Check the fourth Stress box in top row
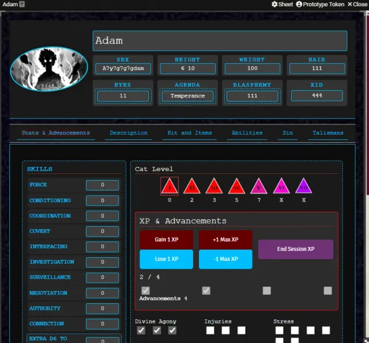This screenshot has width=369, height=343. tap(326, 330)
